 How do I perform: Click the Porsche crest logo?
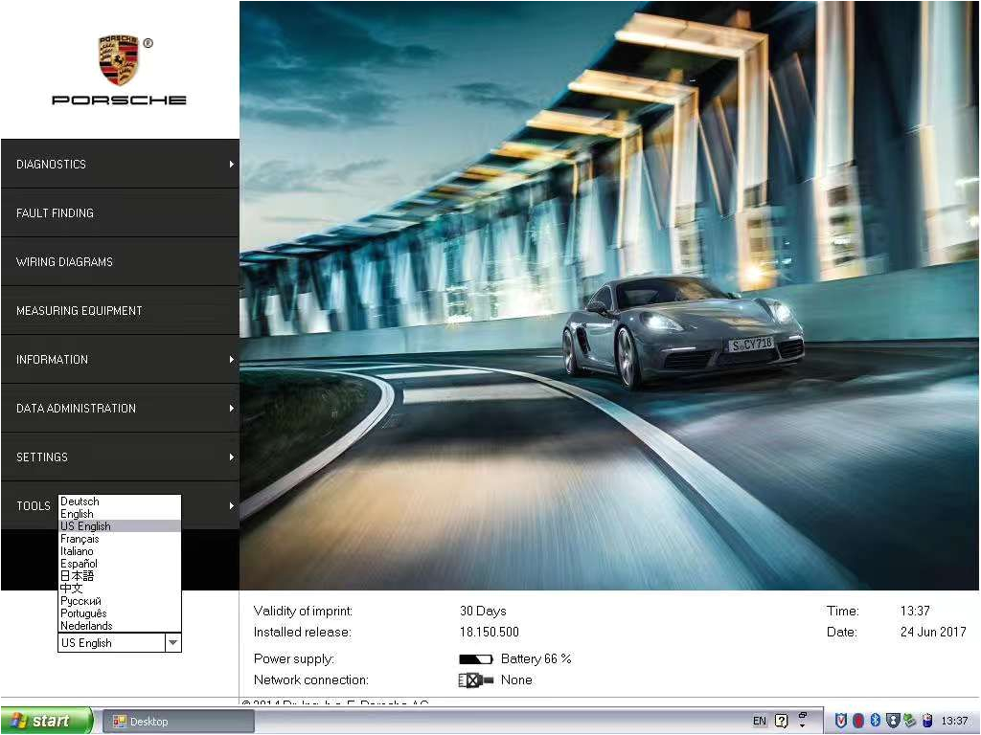[x=119, y=59]
